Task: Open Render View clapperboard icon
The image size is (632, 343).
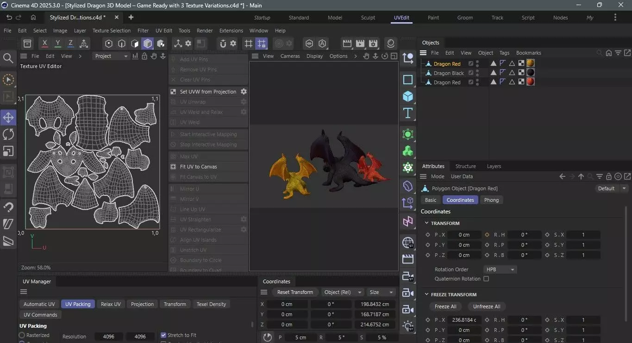Action: [x=347, y=44]
